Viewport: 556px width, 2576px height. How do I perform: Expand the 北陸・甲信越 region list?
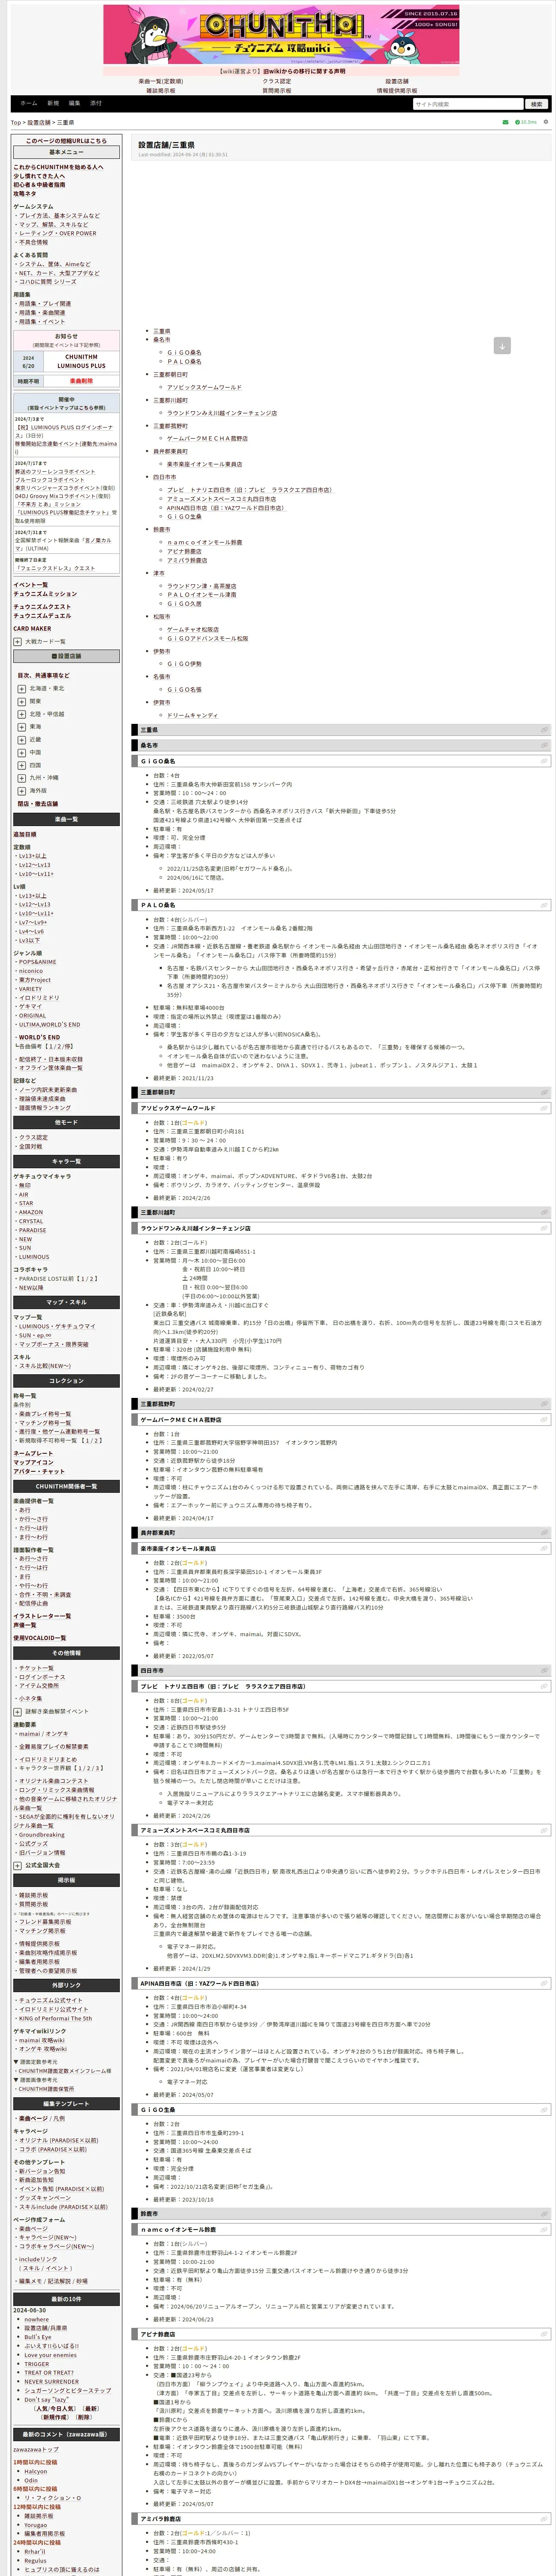[22, 715]
